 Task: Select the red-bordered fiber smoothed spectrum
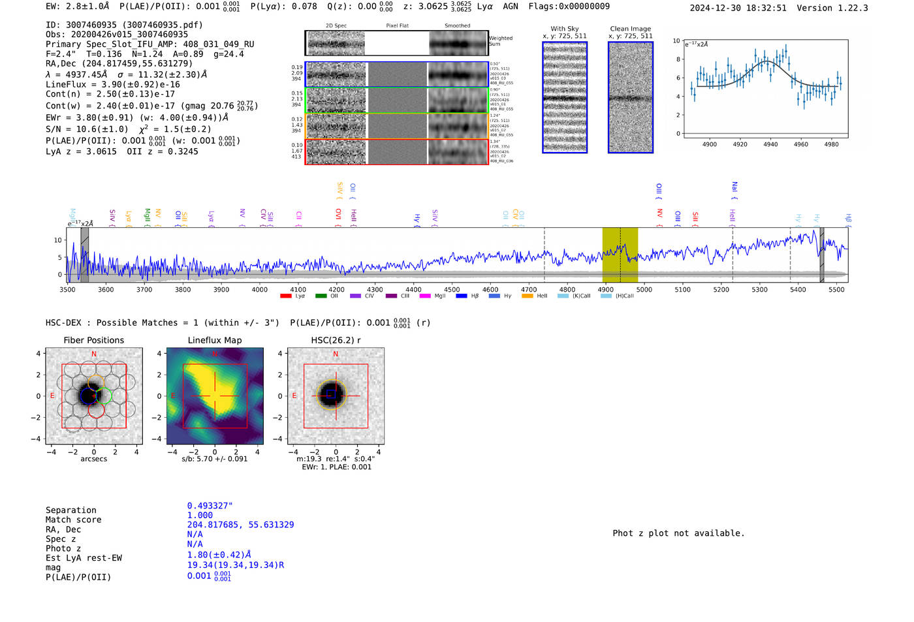[458, 152]
